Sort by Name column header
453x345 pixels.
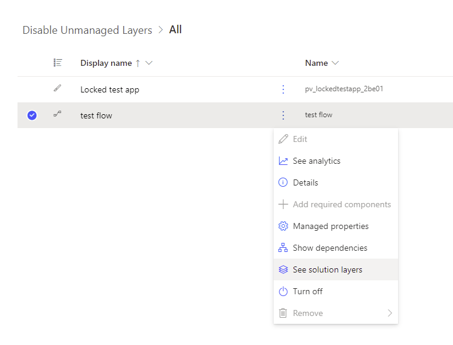316,63
